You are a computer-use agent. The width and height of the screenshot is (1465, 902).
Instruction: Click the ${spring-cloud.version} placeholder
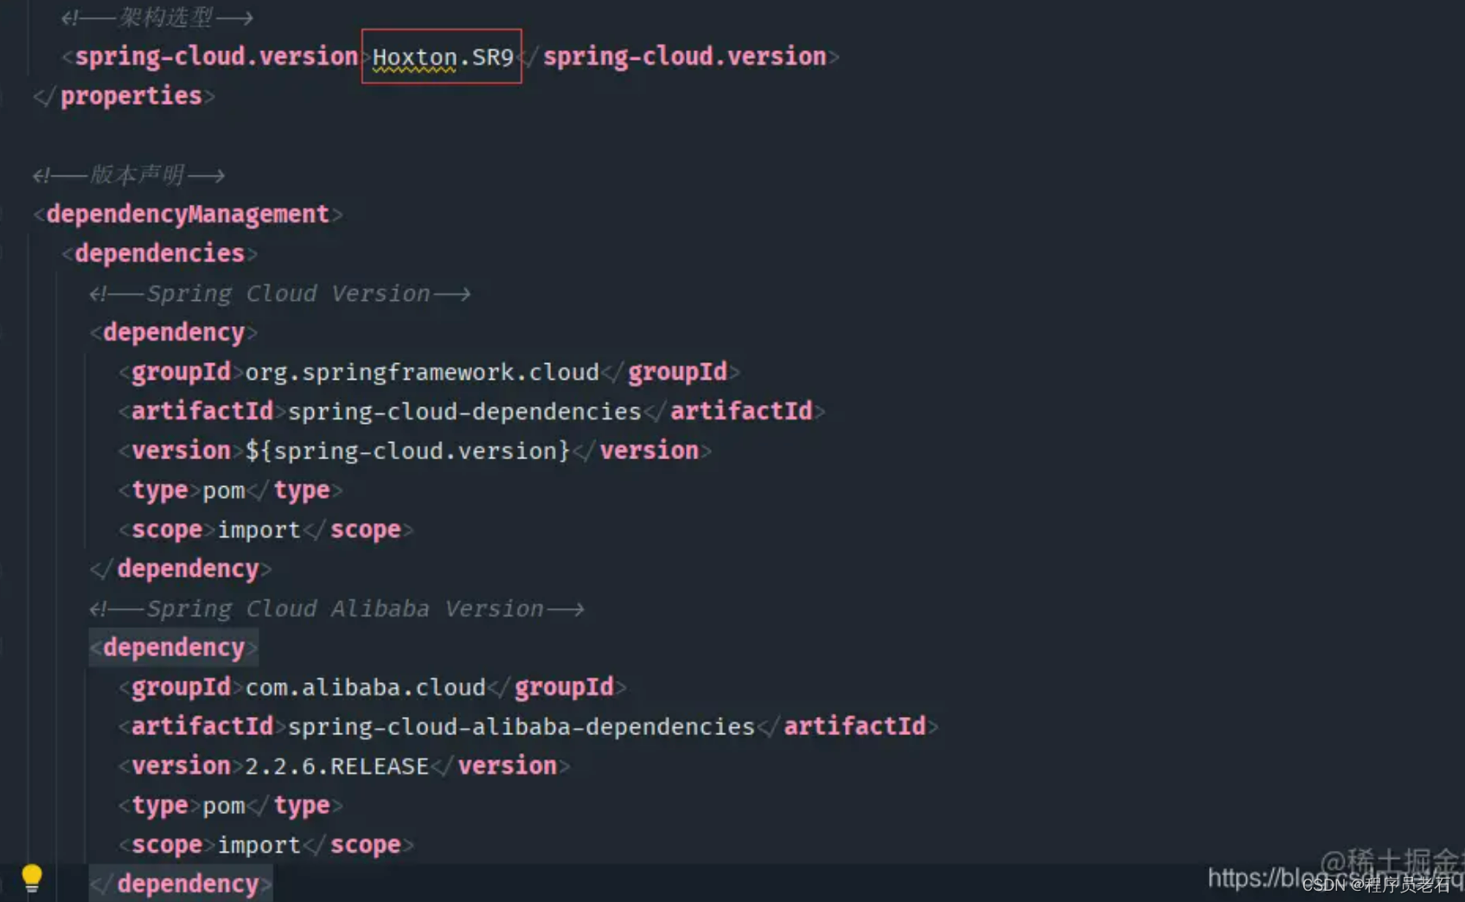pyautogui.click(x=407, y=451)
